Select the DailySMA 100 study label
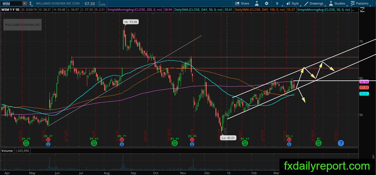This screenshot has height=175, width=376. [x=260, y=10]
